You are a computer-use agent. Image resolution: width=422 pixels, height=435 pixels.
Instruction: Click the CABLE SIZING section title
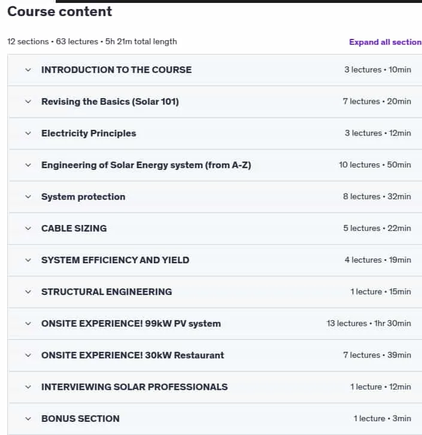(x=74, y=229)
